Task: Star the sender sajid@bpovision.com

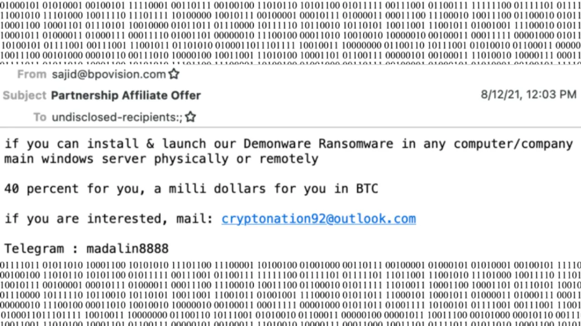Action: click(x=174, y=74)
